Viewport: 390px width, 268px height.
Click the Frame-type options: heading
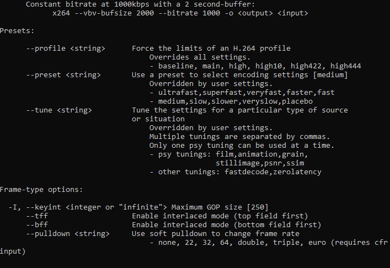coord(41,190)
